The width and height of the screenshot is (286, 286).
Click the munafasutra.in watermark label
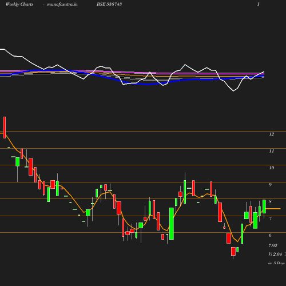click(62, 4)
